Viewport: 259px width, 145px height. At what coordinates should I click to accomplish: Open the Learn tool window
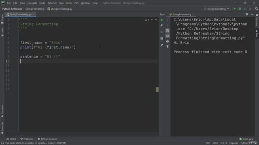click(x=2, y=32)
